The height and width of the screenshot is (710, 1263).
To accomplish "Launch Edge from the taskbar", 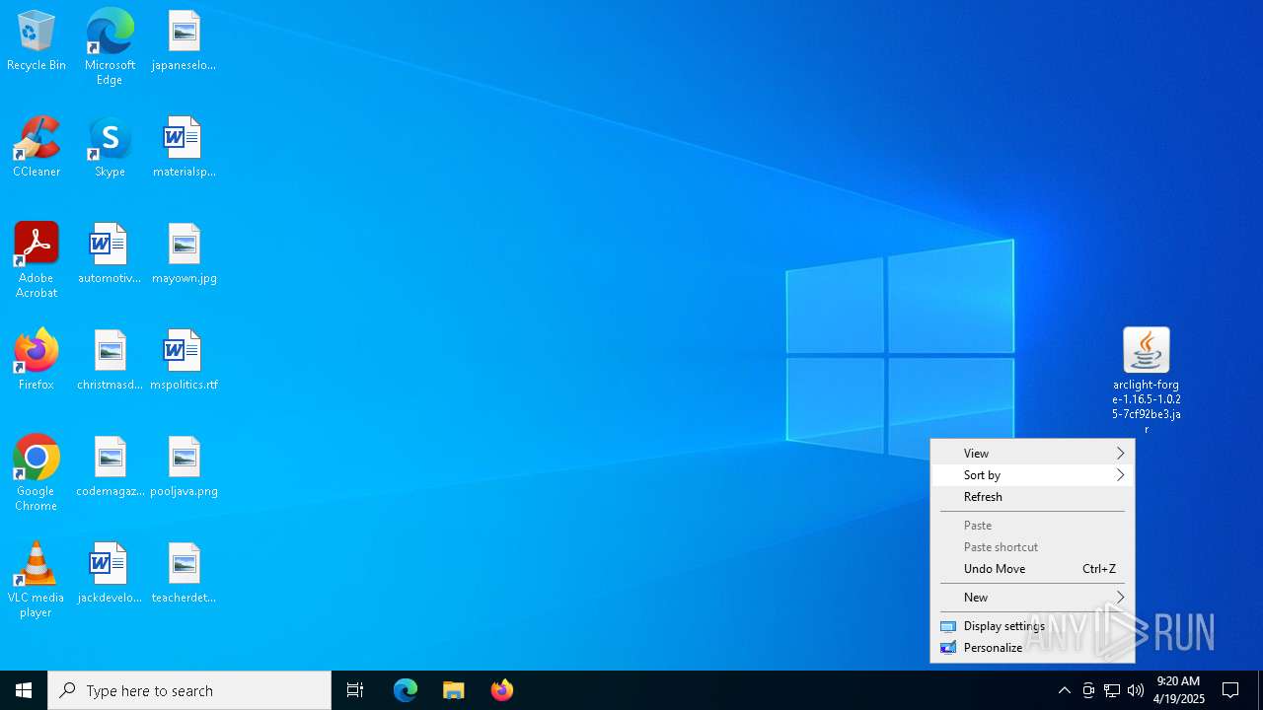I will pos(406,690).
